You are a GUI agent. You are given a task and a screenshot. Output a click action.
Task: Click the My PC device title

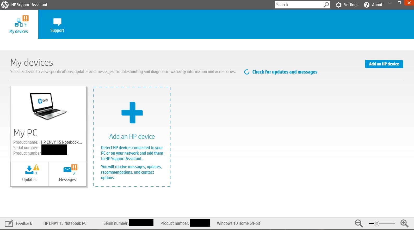coord(25,133)
